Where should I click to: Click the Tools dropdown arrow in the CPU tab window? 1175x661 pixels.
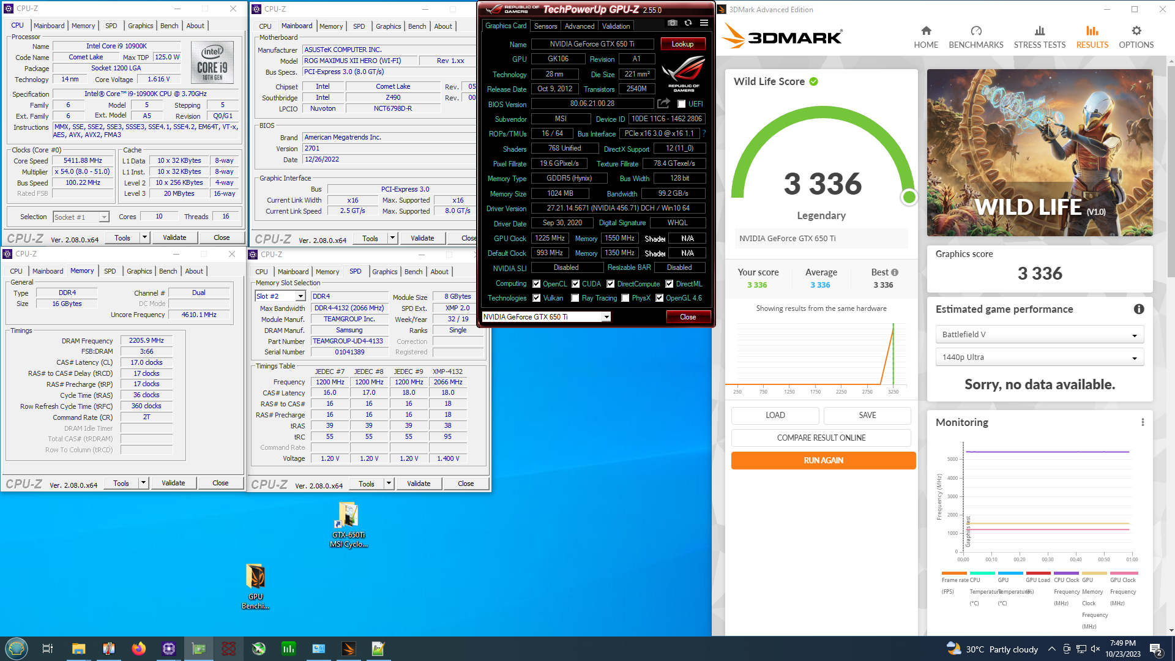pyautogui.click(x=144, y=237)
